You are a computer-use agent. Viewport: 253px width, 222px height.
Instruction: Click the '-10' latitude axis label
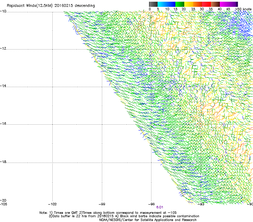[x=3, y=11]
